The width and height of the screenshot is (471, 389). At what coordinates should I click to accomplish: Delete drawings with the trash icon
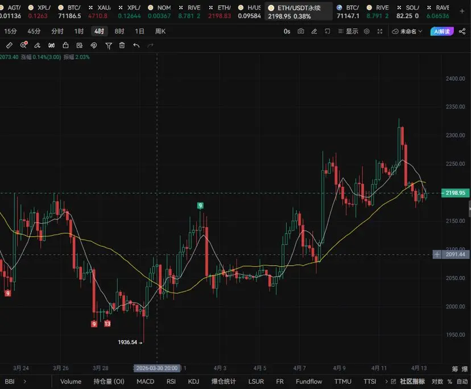[122, 45]
